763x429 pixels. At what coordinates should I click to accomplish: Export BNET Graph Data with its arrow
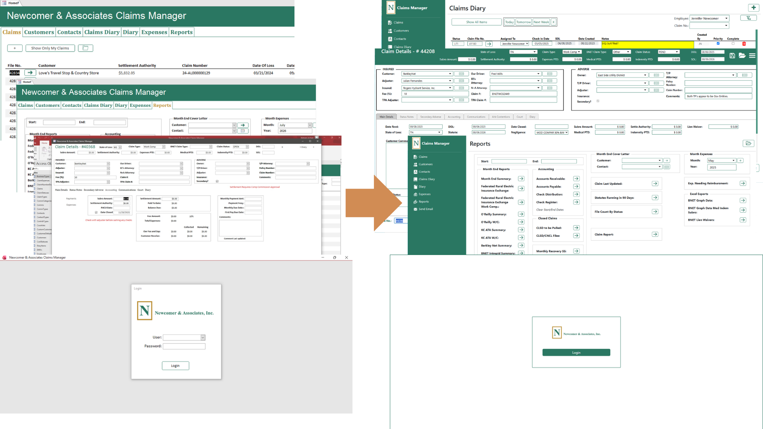point(743,201)
